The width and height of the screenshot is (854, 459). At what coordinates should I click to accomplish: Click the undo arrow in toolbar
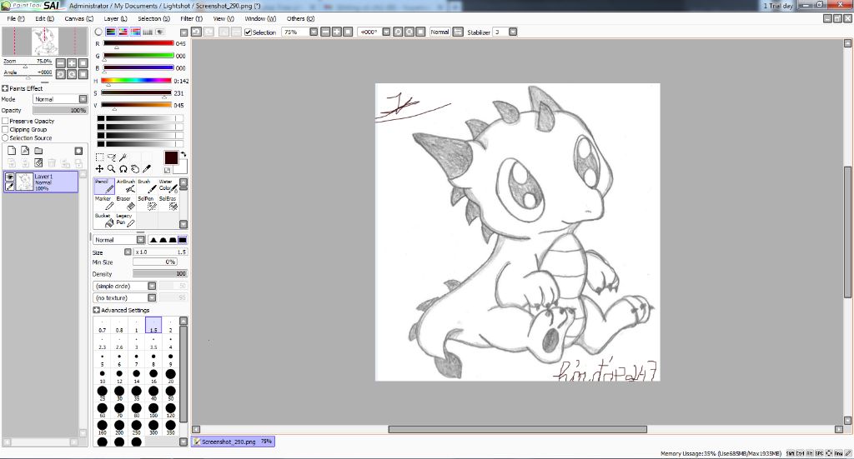pos(197,32)
